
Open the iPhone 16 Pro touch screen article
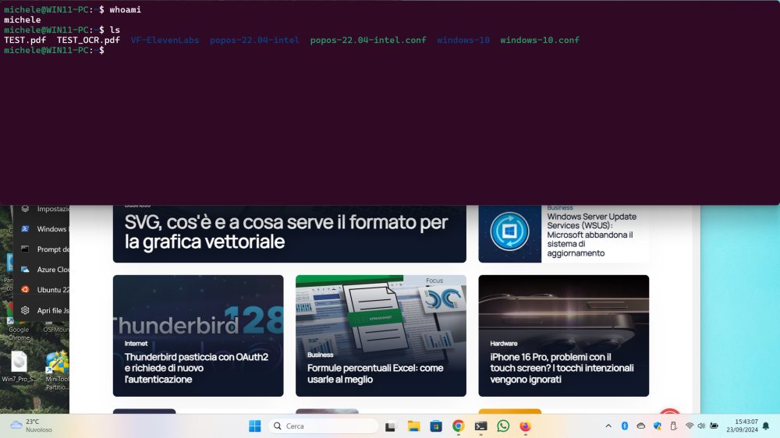(x=562, y=368)
